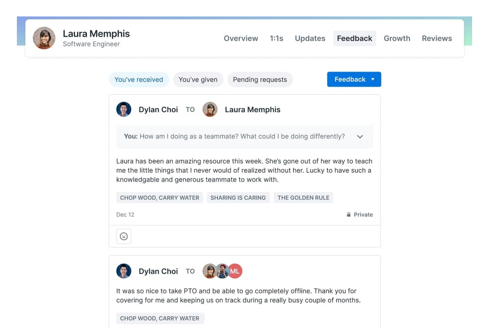The height and width of the screenshot is (328, 489).
Task: Open the emoji reaction picker
Action: 124,237
